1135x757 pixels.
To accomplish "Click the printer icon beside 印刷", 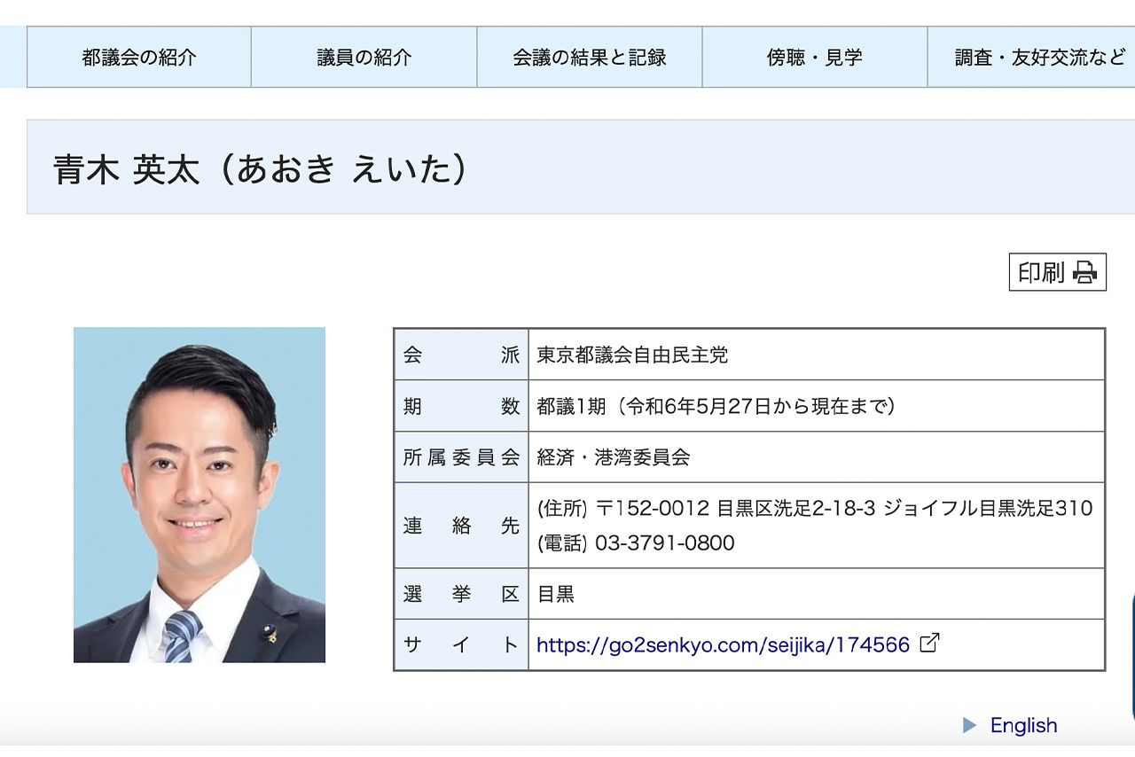I will coord(1084,272).
